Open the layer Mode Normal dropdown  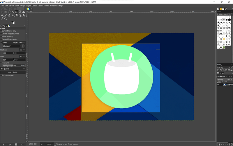(x=223, y=76)
